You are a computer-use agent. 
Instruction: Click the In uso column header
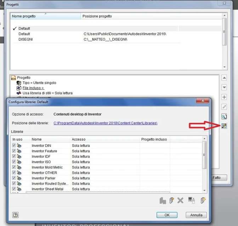(20, 139)
